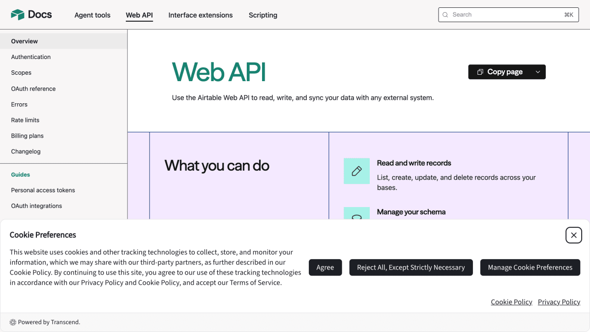Switch to the Scripting tab
The height and width of the screenshot is (332, 590).
tap(263, 15)
